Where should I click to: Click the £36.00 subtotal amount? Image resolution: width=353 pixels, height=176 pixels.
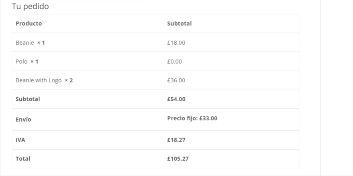pos(176,80)
